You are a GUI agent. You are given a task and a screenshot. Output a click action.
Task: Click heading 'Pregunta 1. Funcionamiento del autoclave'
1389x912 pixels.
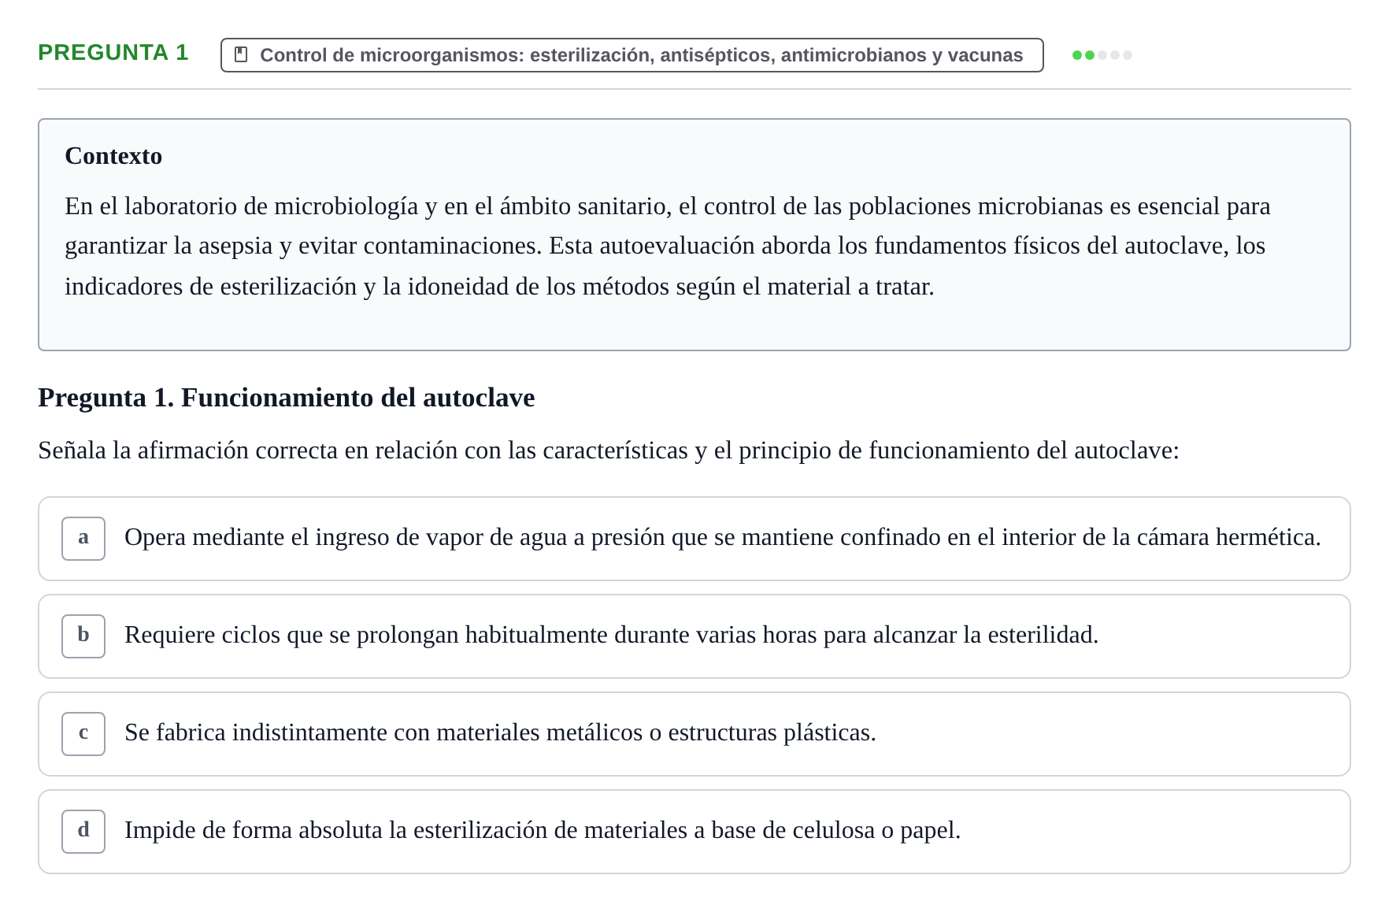pos(287,398)
